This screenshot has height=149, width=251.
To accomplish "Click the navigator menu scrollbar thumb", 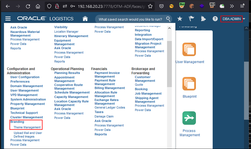I will click(x=169, y=64).
